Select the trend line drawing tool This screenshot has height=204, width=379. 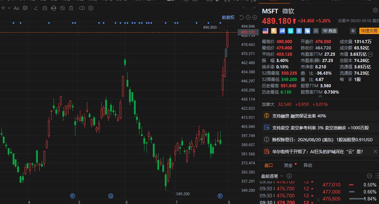[x=36, y=8]
